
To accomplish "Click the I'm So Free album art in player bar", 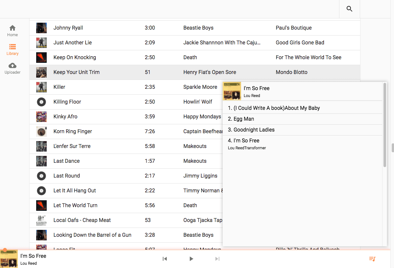I will 8,259.
